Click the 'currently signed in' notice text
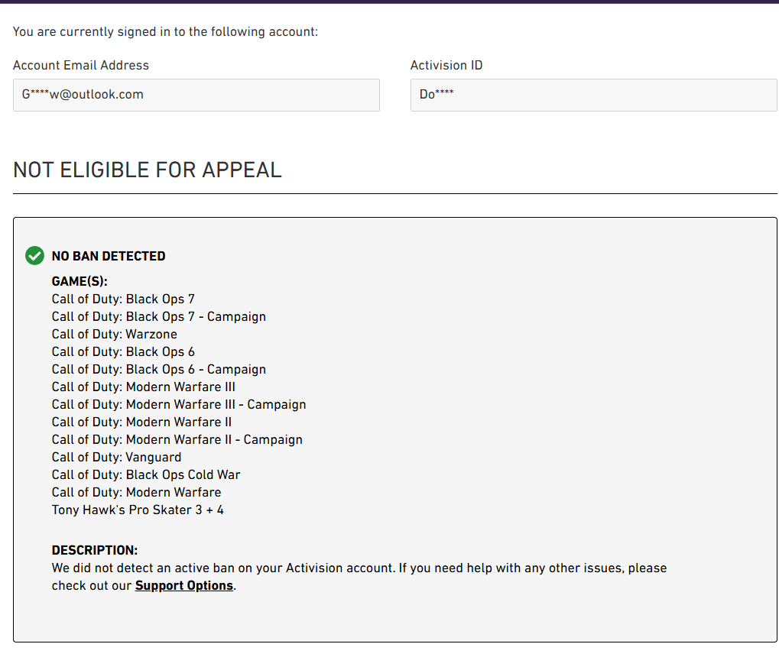This screenshot has height=657, width=779. pyautogui.click(x=165, y=32)
